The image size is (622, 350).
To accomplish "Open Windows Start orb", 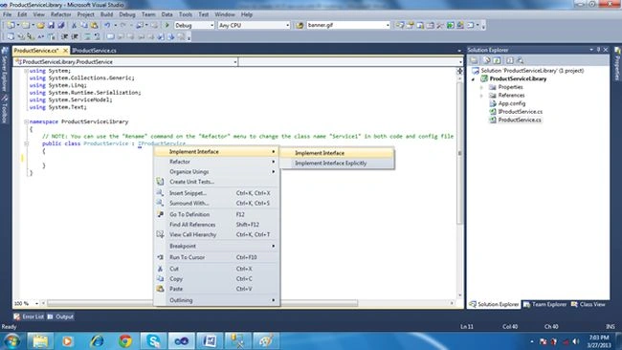I will pyautogui.click(x=11, y=340).
